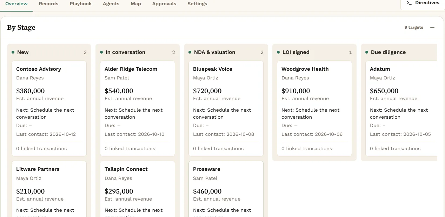This screenshot has width=445, height=217.
Task: Open the Playbook tab
Action: [81, 4]
